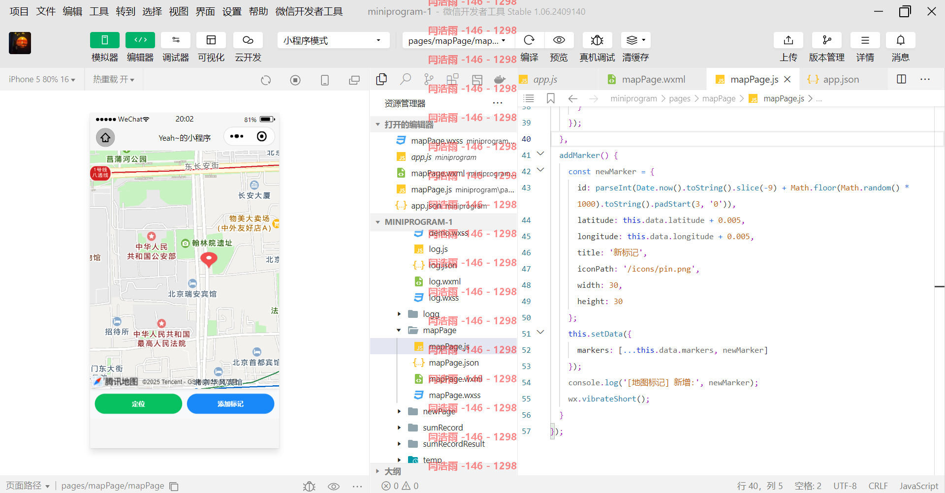945x493 pixels.
Task: Open the 微信开发者工具 menu
Action: click(x=309, y=11)
